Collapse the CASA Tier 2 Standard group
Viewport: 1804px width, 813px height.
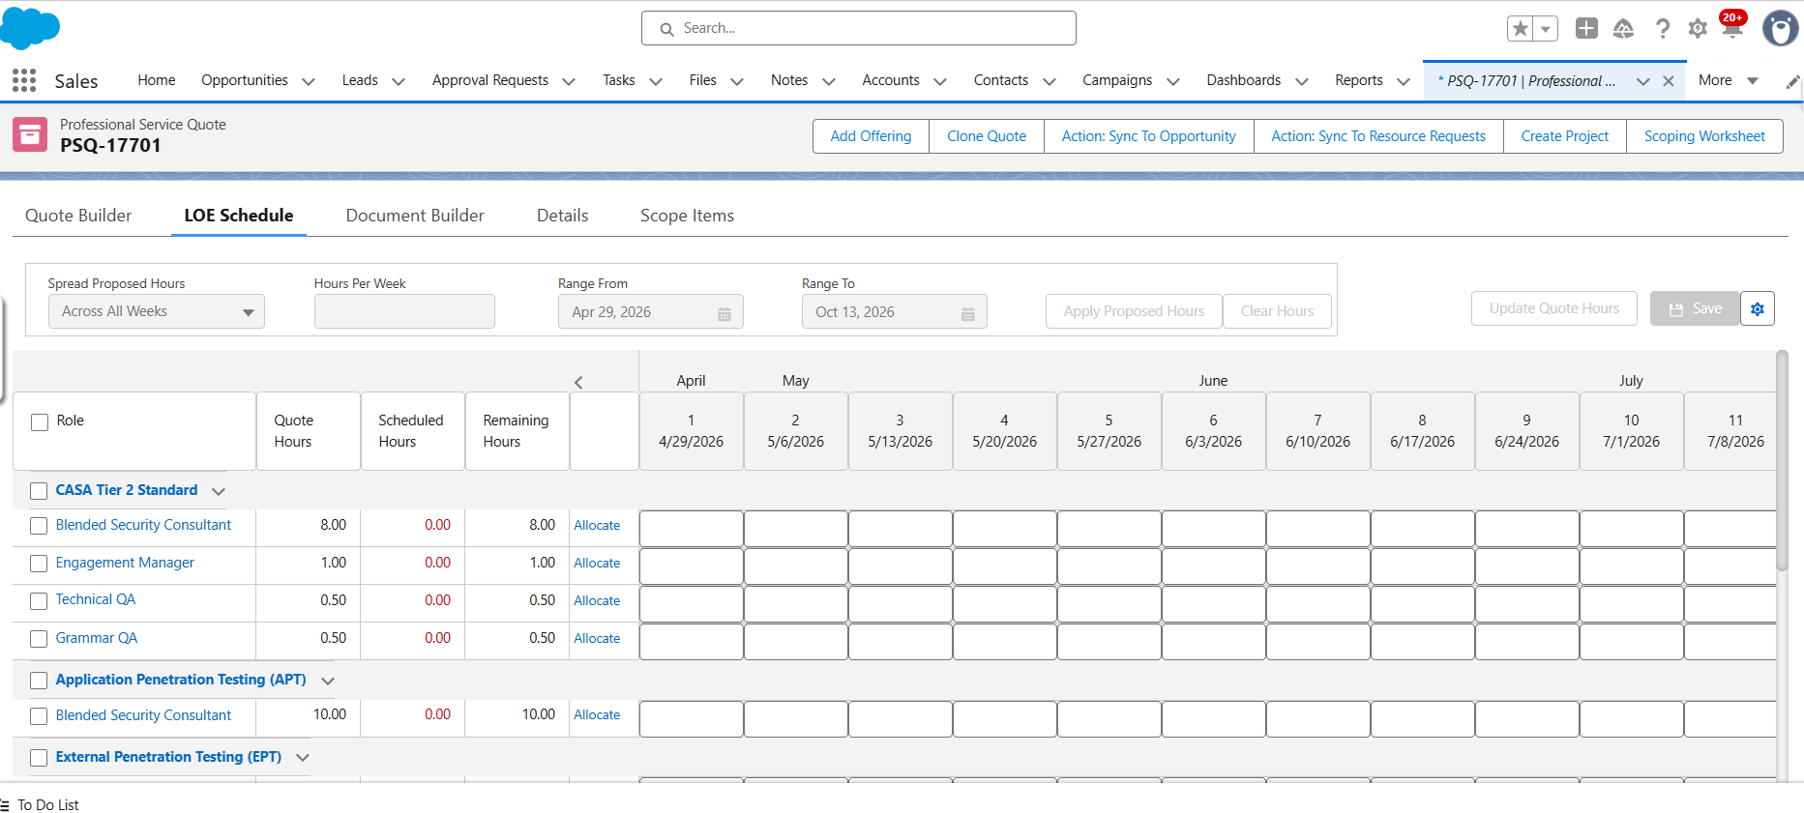point(219,492)
